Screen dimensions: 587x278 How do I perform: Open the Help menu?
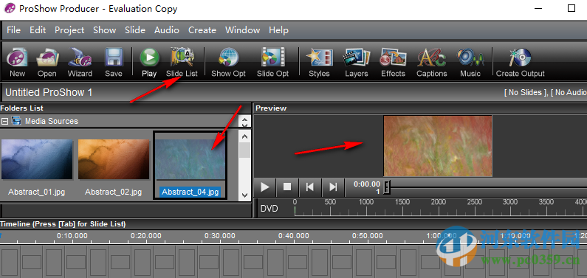click(278, 30)
